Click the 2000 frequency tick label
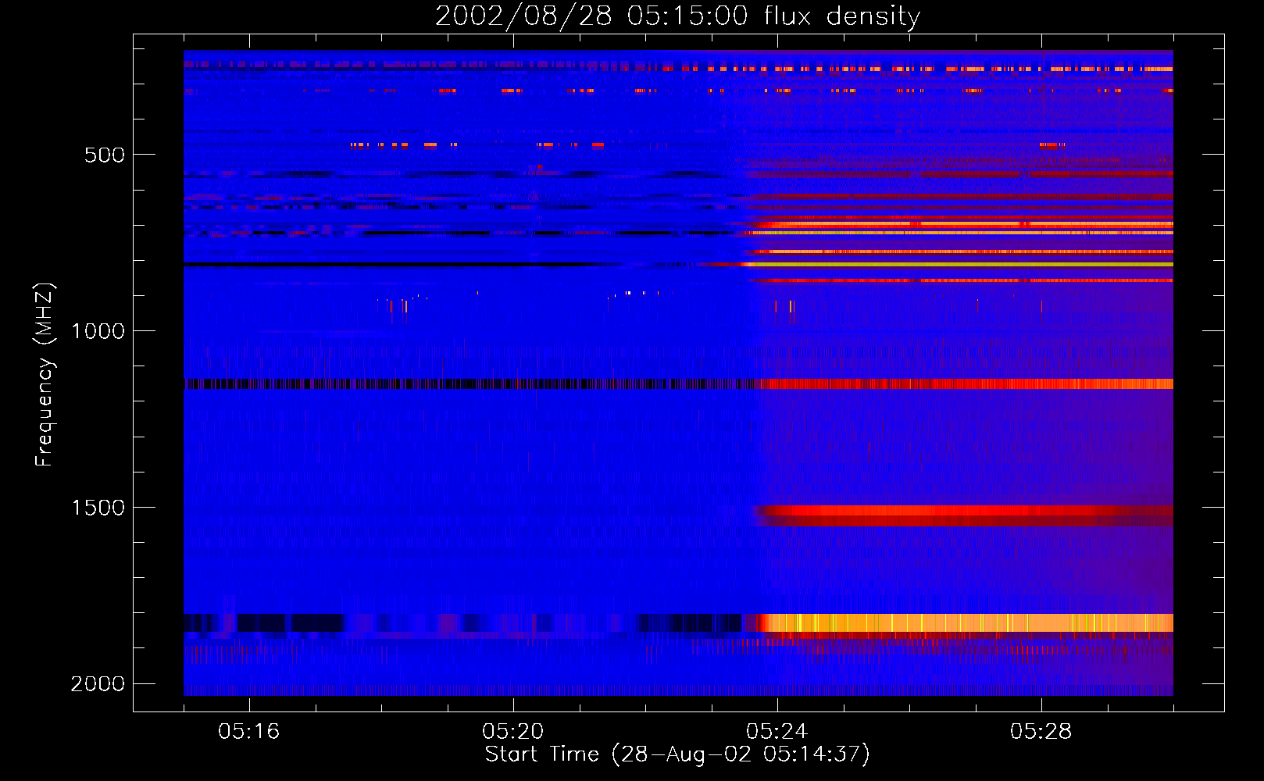This screenshot has height=781, width=1264. pos(98,684)
